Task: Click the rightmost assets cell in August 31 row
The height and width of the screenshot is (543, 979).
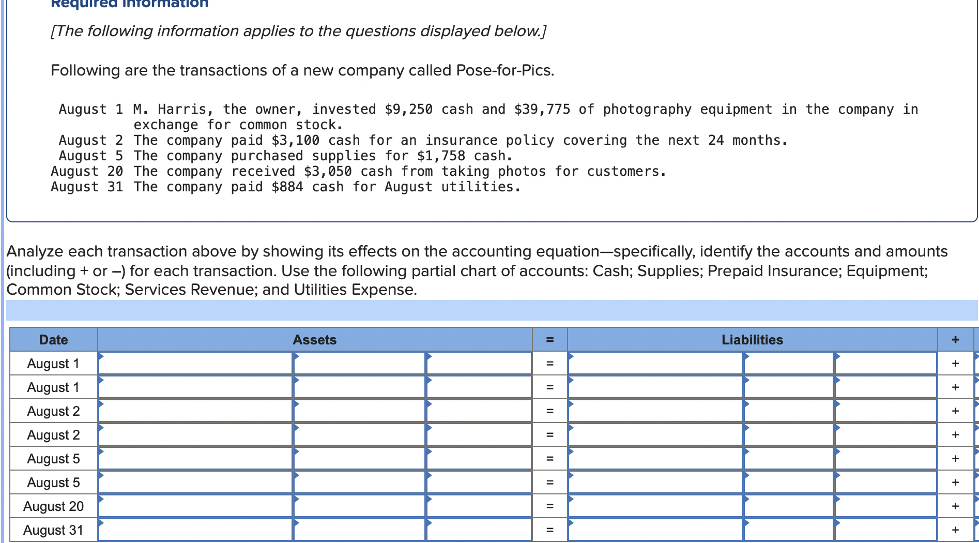Action: coord(479,530)
